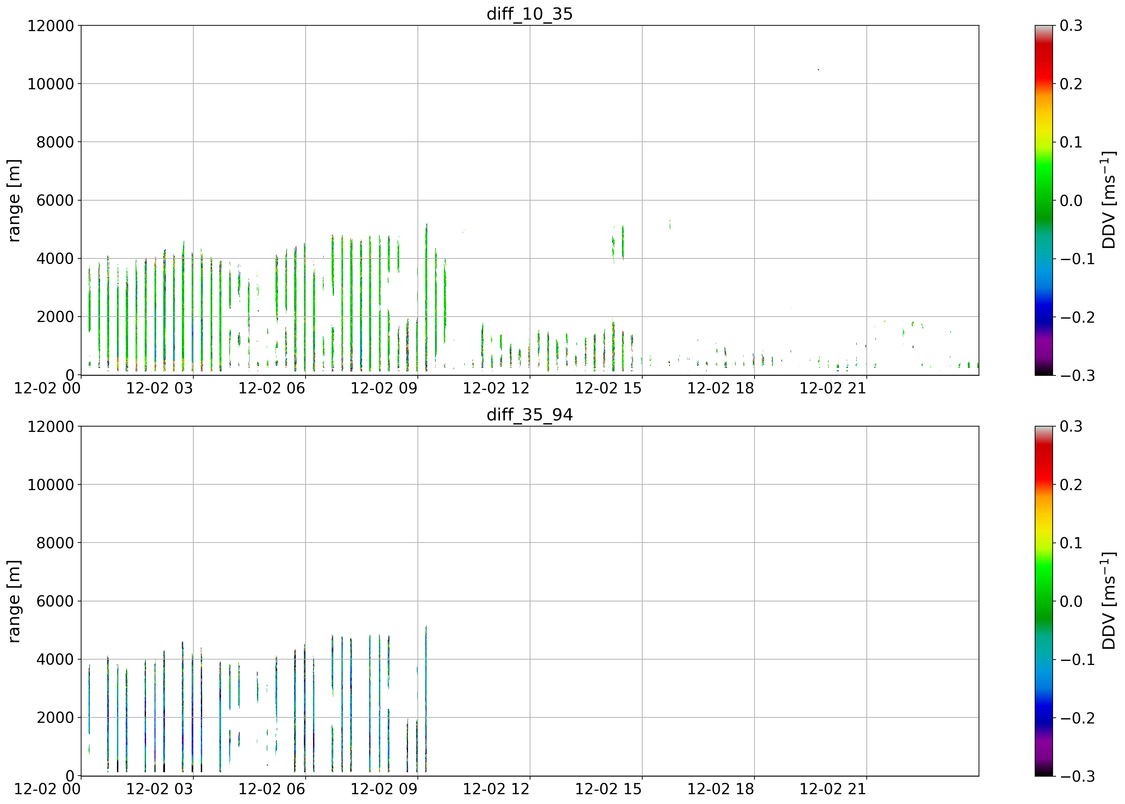Click the 12-02 18 x-tick under diff_10_35
1125x804 pixels.
coord(721,388)
